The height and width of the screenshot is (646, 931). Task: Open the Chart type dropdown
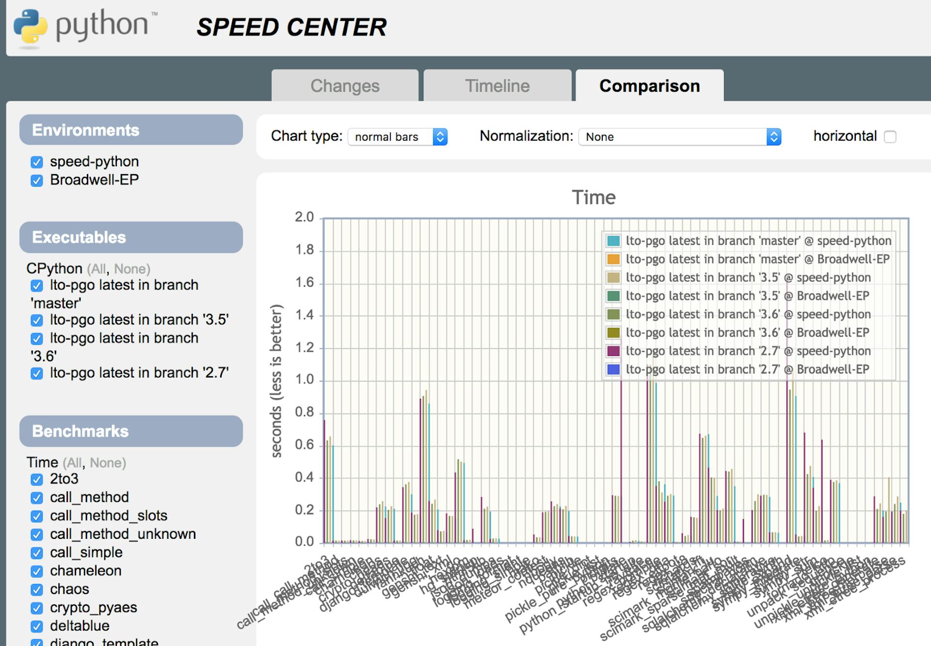(398, 137)
